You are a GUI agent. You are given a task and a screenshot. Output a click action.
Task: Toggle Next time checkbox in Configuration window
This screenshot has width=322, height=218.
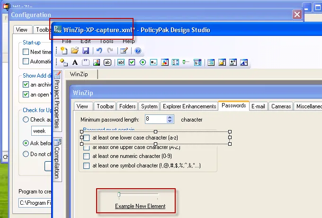click(26, 52)
